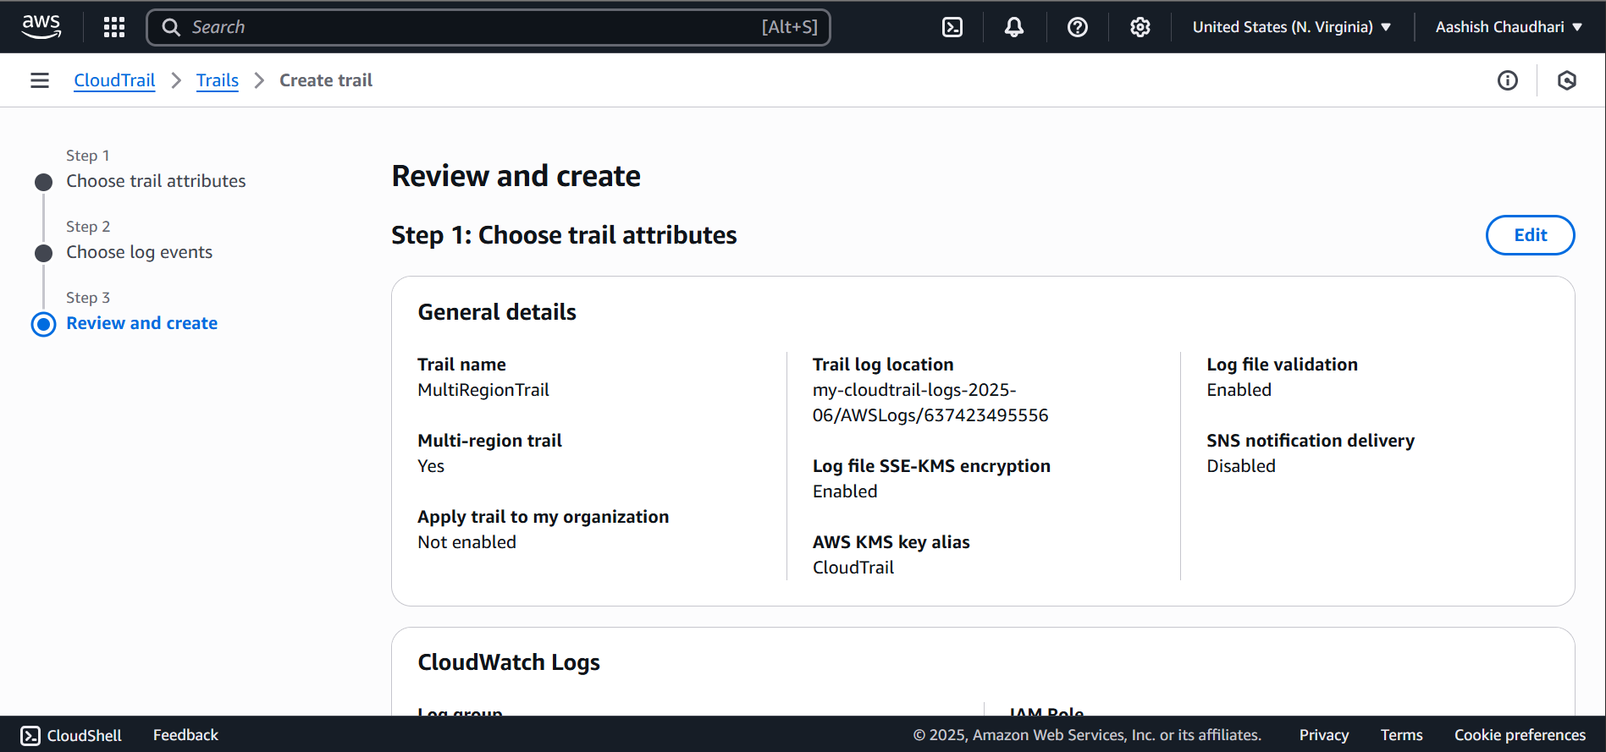
Task: Open the Aashish Chaudhari account dropdown
Action: click(1509, 27)
